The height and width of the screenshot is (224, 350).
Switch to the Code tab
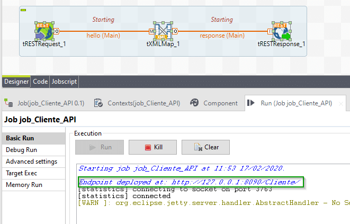click(40, 82)
